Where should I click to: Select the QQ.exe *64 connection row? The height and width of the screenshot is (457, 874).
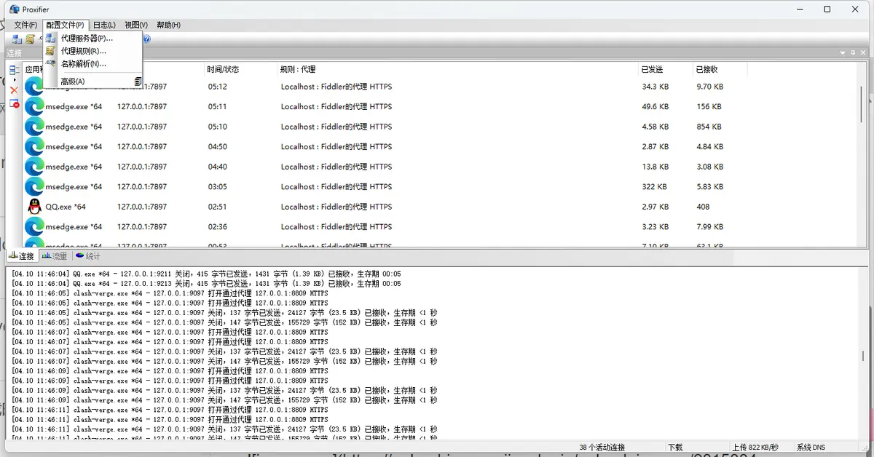coord(441,207)
